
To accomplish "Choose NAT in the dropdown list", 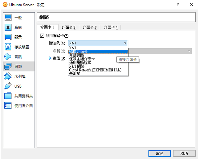I will (x=98, y=48).
